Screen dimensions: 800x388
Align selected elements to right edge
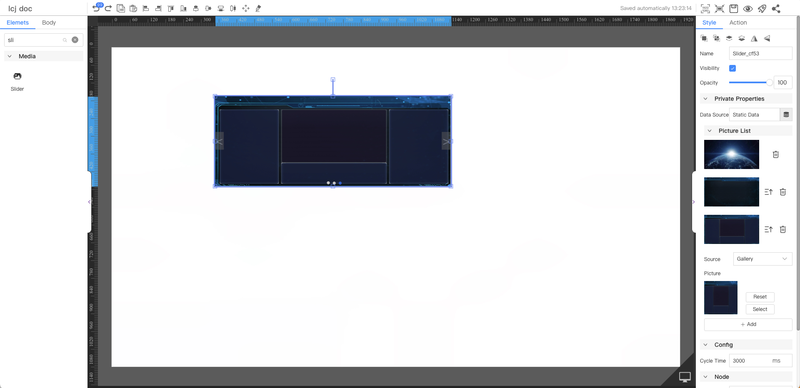(x=158, y=8)
